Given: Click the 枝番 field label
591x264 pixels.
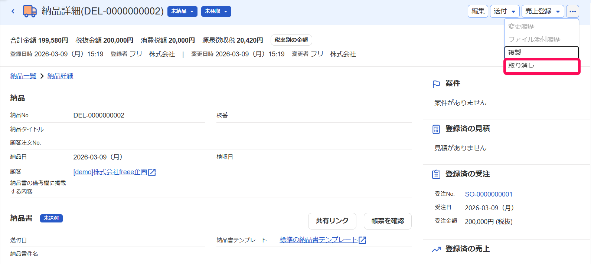Looking at the screenshot, I should click(x=222, y=115).
